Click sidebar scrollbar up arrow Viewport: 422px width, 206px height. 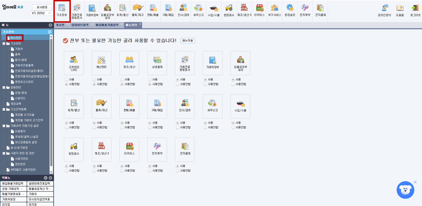51,36
